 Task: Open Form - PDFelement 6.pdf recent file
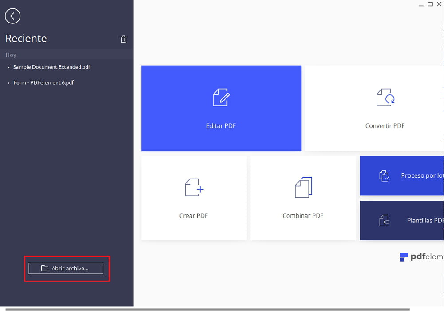point(44,82)
